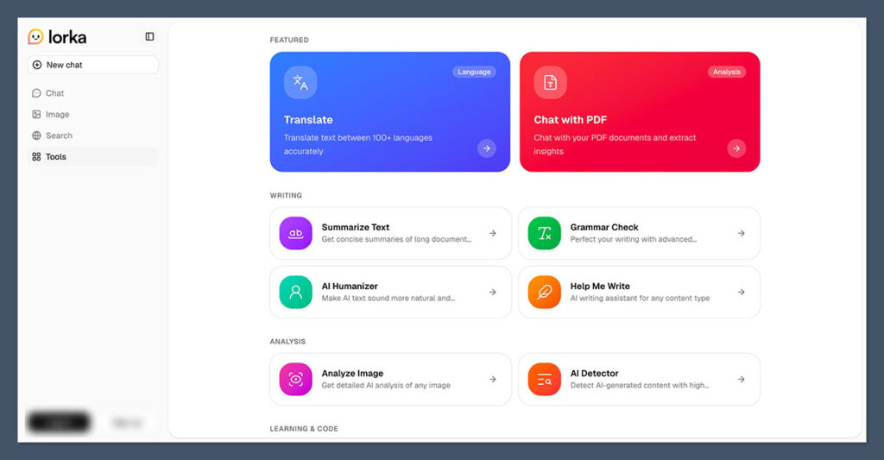The height and width of the screenshot is (460, 884).
Task: Click the orange AI Detector icon
Action: click(x=545, y=380)
